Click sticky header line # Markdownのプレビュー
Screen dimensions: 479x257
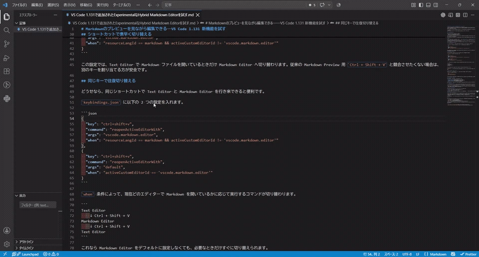(x=153, y=29)
